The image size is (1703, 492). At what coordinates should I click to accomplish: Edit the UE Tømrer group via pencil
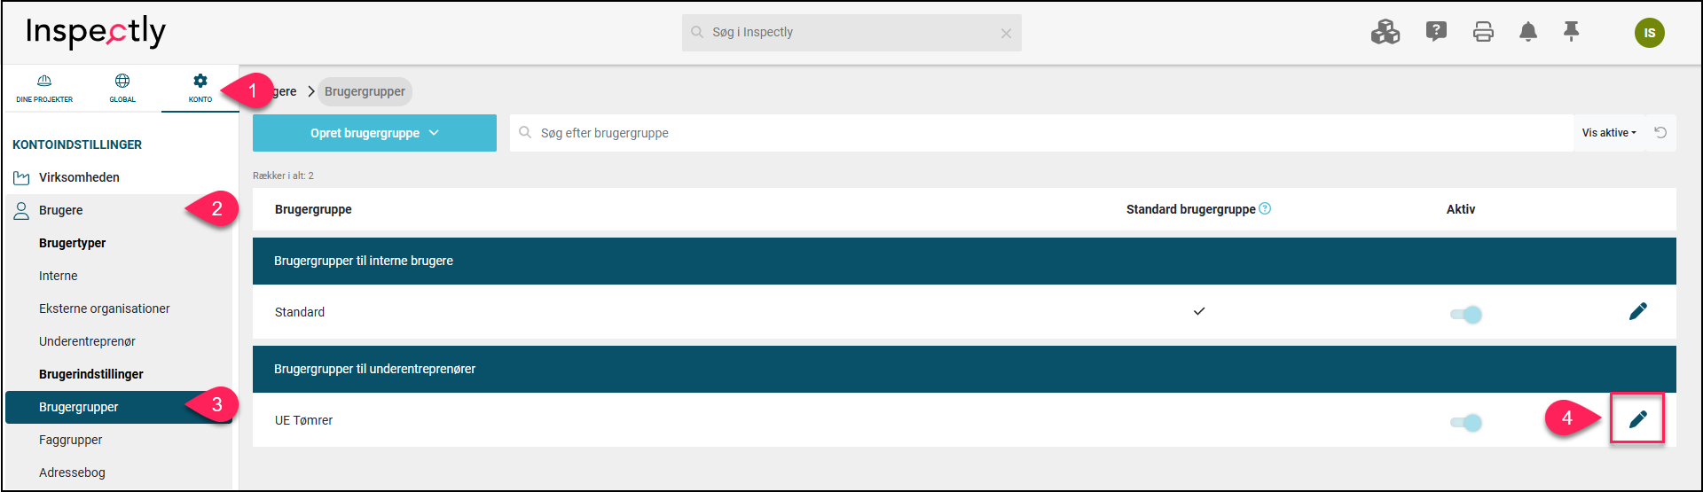[1637, 418]
